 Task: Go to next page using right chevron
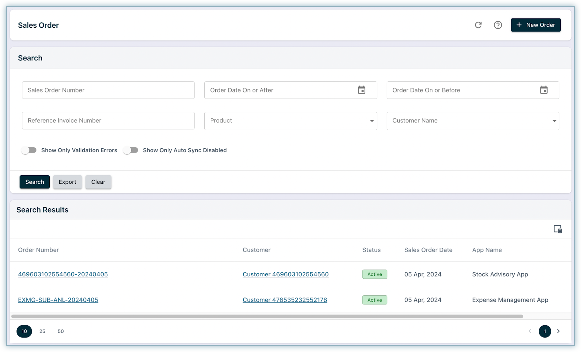pos(558,331)
